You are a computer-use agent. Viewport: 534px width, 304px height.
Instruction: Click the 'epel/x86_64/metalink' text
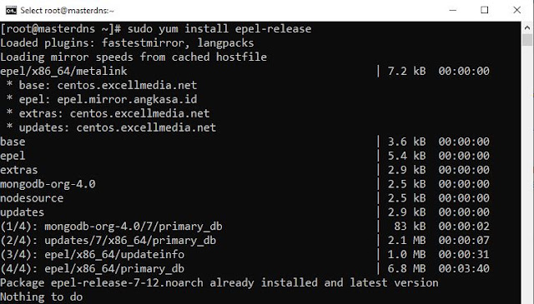pos(63,71)
